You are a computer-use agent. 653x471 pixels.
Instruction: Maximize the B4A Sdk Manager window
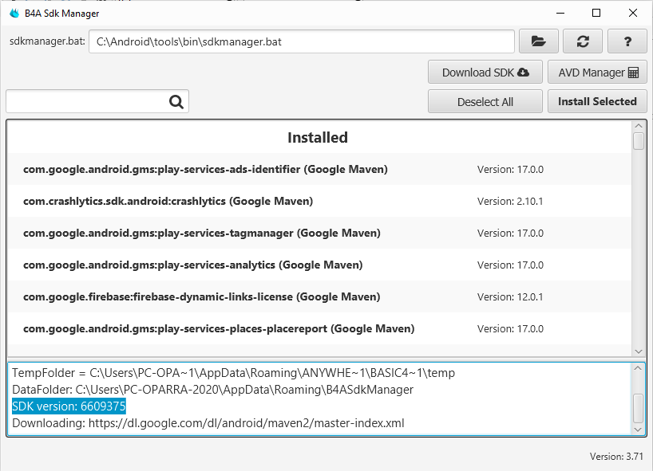[596, 13]
